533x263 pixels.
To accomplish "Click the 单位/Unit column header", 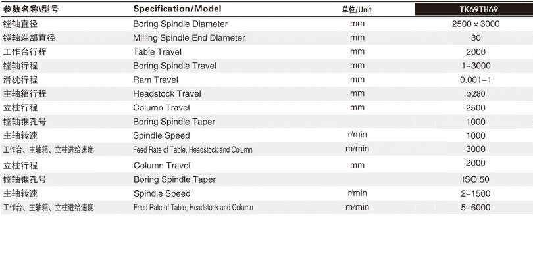I will [x=357, y=10].
